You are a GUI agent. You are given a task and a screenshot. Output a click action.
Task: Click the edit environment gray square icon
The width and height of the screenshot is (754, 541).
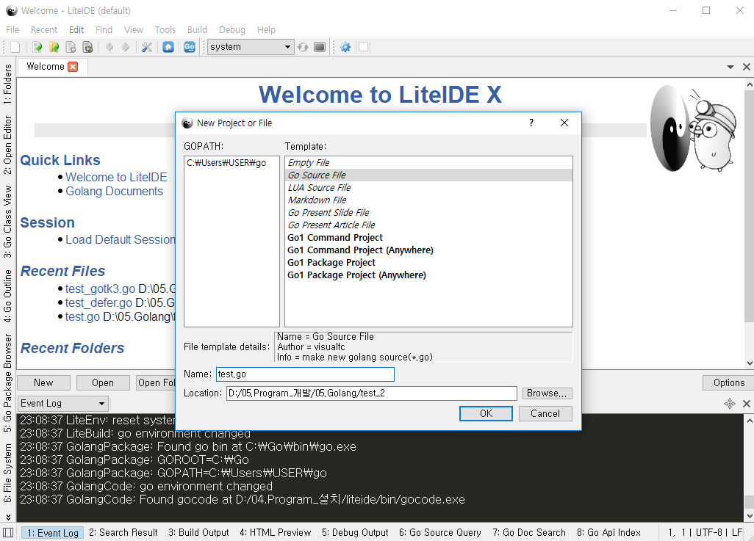[x=320, y=47]
